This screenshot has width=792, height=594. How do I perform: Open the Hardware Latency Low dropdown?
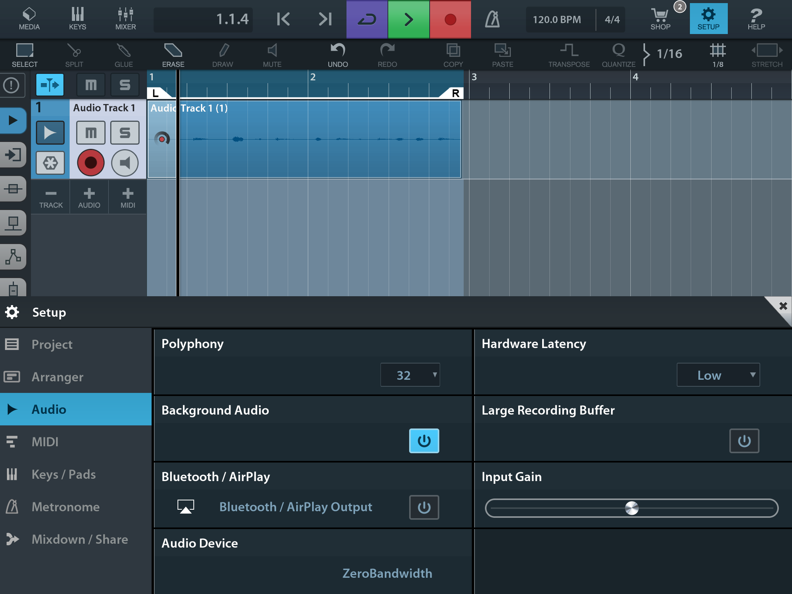tap(718, 375)
